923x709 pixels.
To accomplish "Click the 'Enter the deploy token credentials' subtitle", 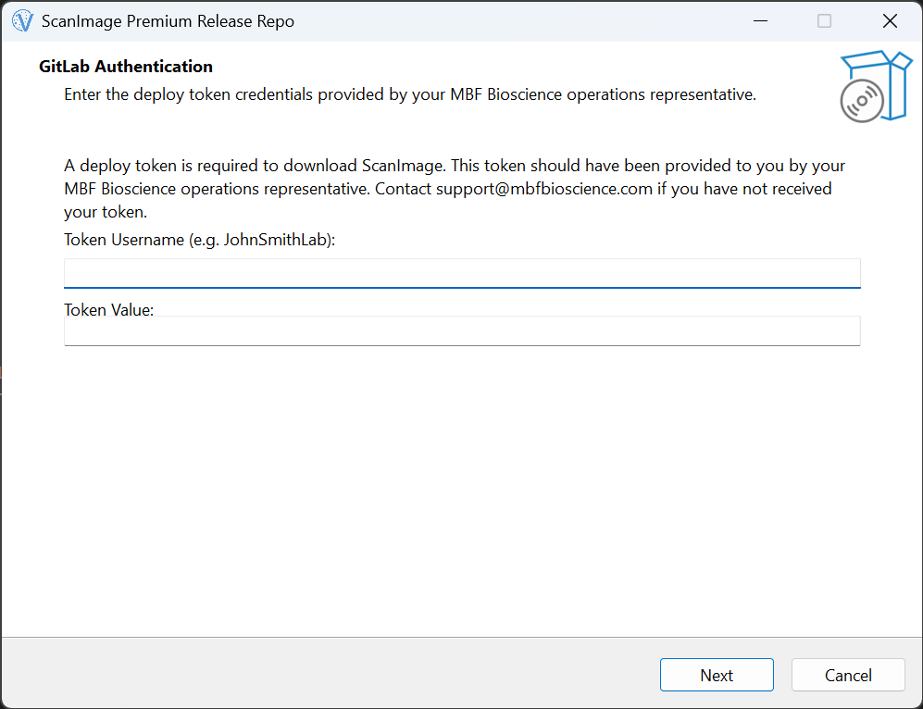I will tap(410, 94).
